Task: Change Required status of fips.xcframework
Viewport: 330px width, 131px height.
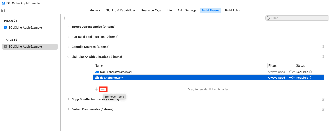Action: click(x=304, y=78)
